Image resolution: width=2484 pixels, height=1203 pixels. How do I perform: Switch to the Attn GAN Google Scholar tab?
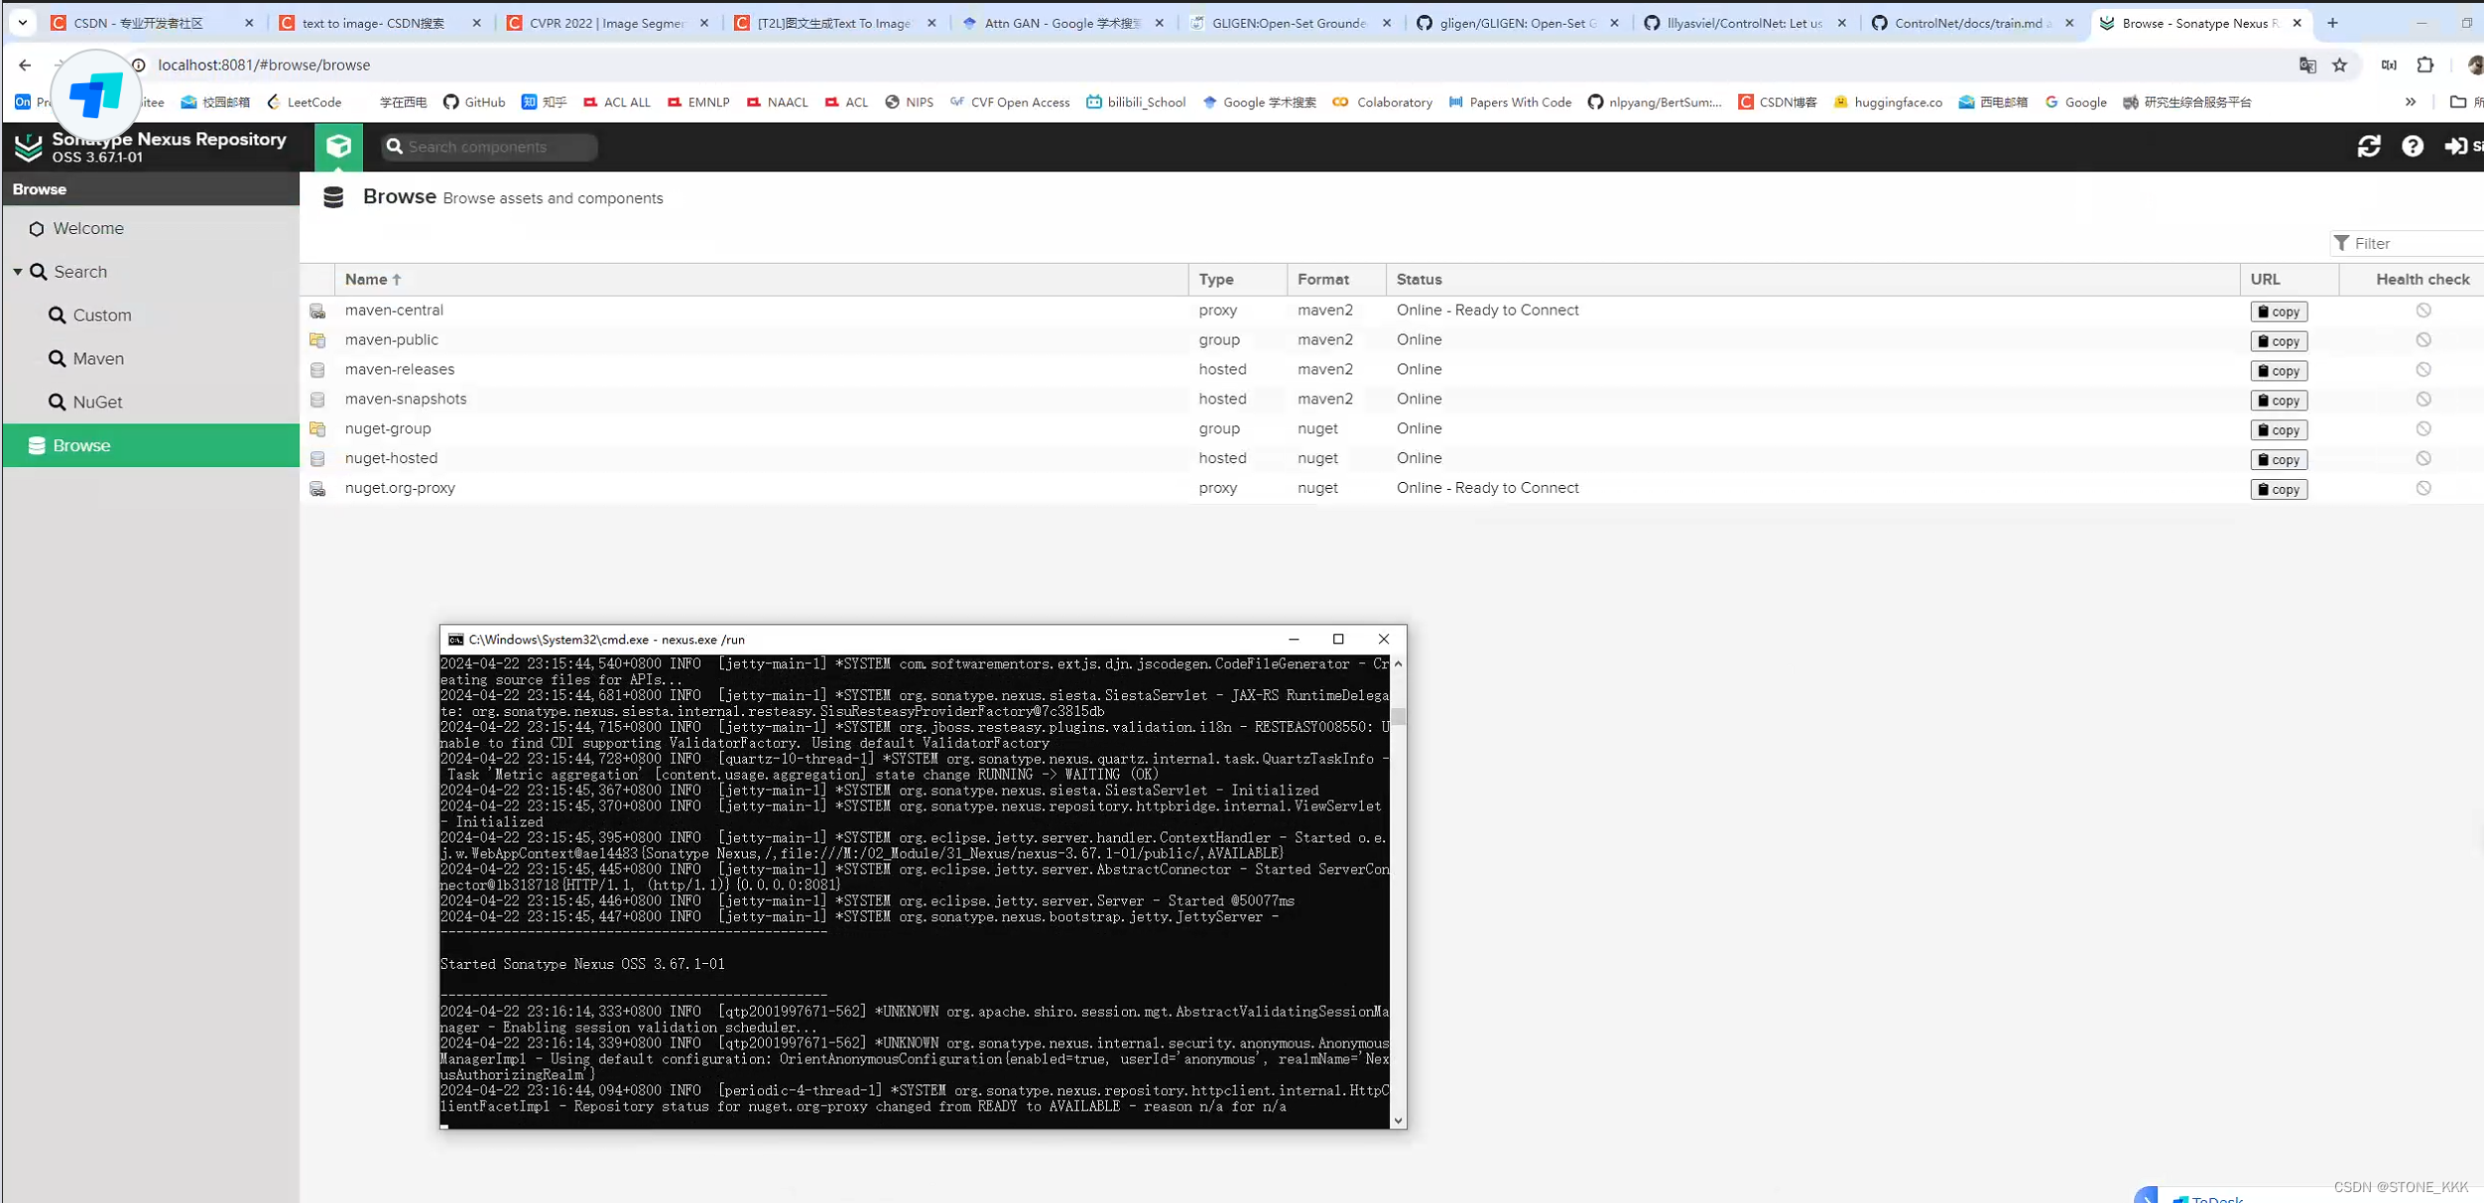(x=1062, y=23)
